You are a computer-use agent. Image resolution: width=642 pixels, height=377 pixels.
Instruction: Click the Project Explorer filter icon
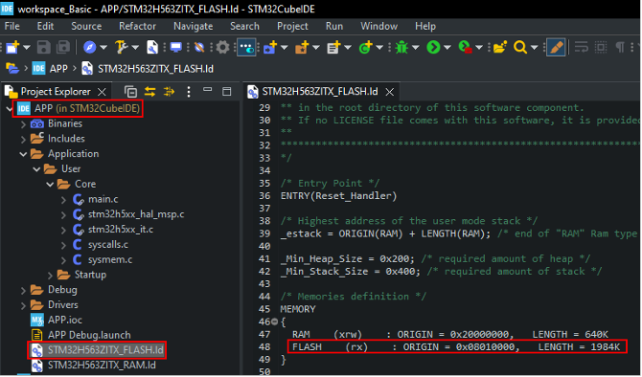[x=169, y=92]
